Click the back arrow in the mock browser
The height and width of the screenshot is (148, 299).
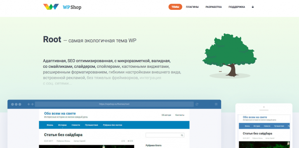(x=29, y=104)
